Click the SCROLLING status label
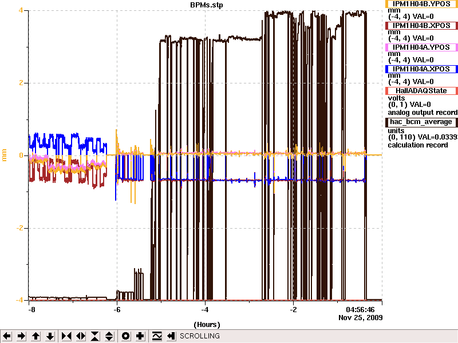Image resolution: width=458 pixels, height=343 pixels. click(200, 336)
